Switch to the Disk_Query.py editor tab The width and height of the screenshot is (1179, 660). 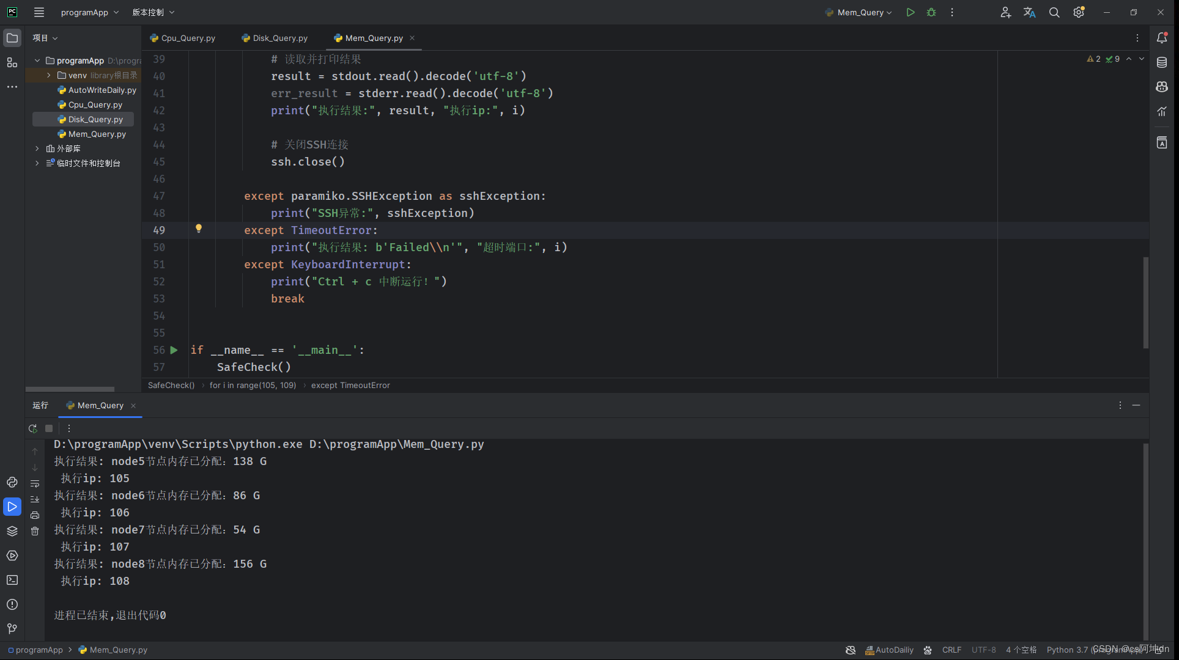pyautogui.click(x=275, y=38)
